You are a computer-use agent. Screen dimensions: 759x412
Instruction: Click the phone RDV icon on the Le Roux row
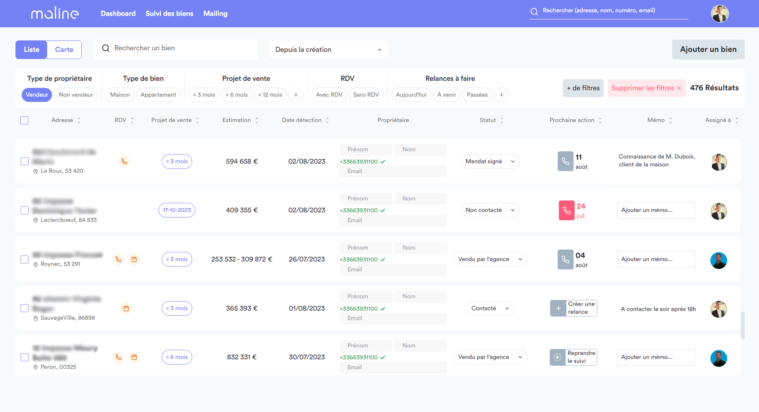[x=124, y=161]
